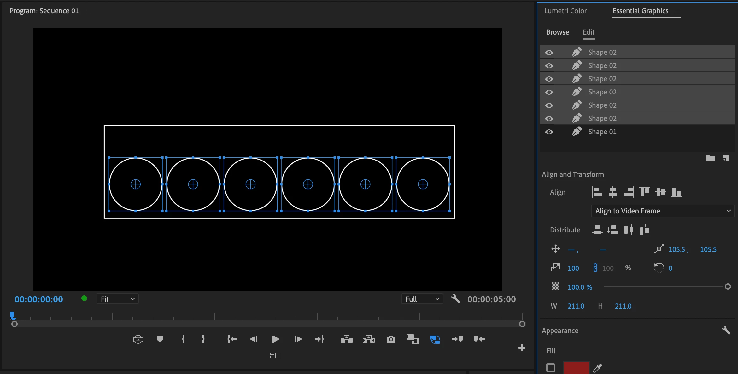Switch to the Browse tab

point(557,32)
